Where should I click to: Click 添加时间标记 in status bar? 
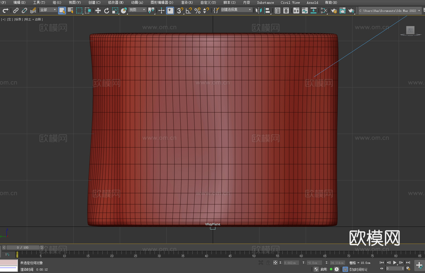(358, 269)
